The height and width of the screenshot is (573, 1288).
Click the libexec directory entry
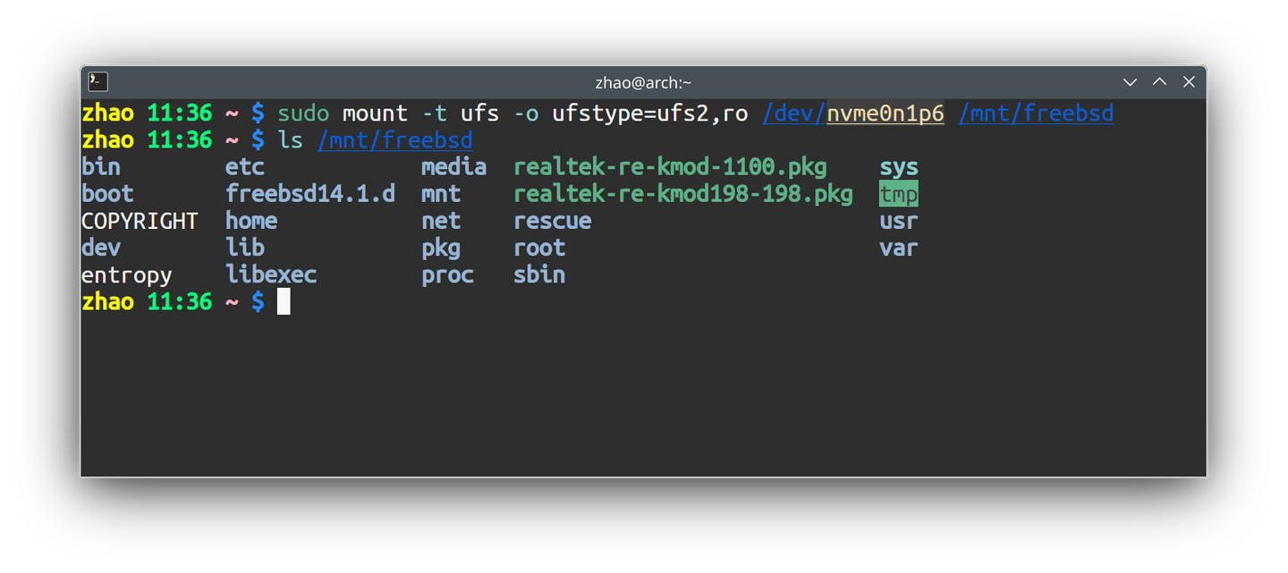[x=270, y=274]
